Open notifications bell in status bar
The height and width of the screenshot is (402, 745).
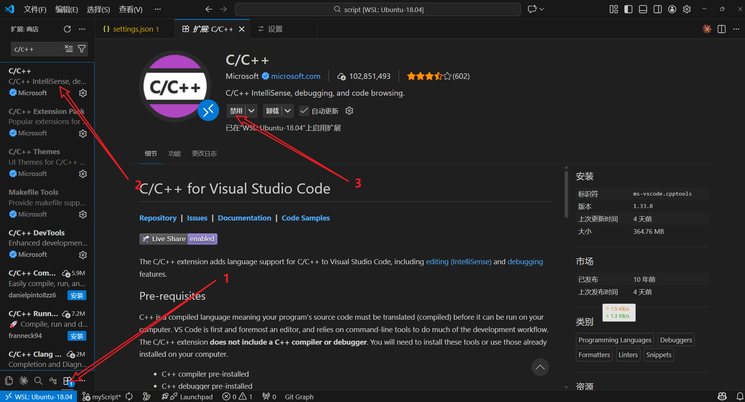tap(740, 397)
